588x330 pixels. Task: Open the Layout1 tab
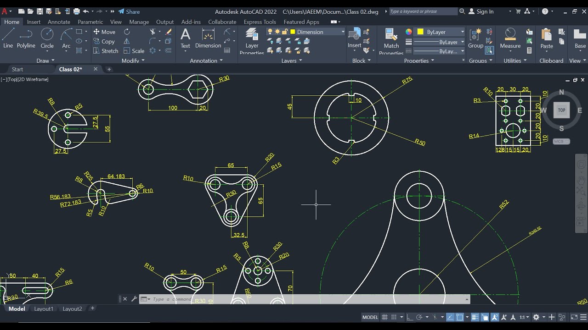[x=44, y=308]
